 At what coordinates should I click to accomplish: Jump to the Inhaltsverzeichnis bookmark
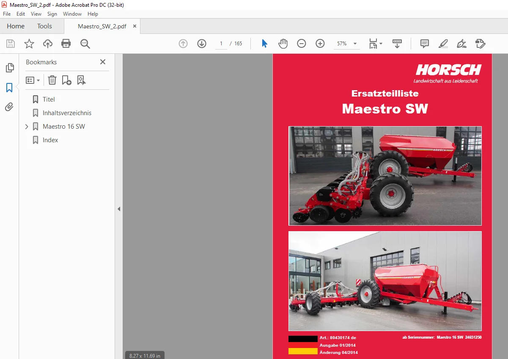point(67,113)
